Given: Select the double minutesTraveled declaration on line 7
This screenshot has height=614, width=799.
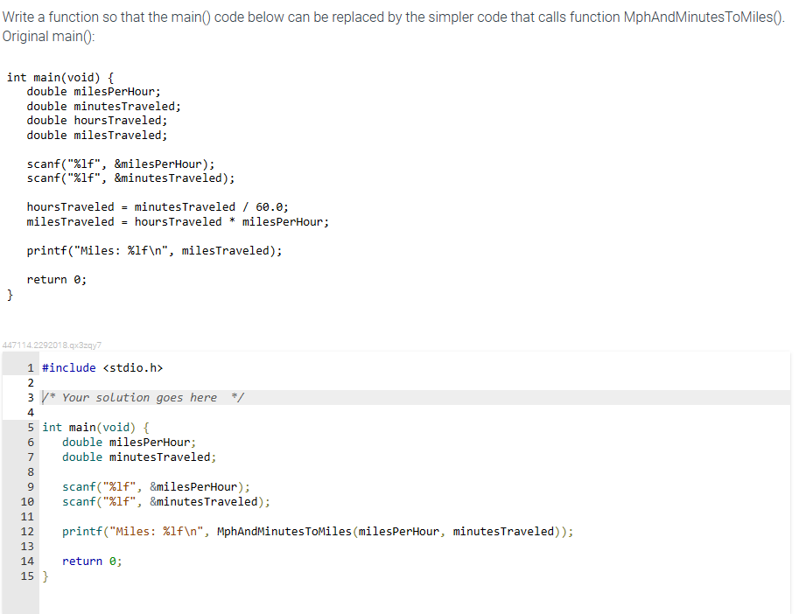Looking at the screenshot, I should pos(140,457).
